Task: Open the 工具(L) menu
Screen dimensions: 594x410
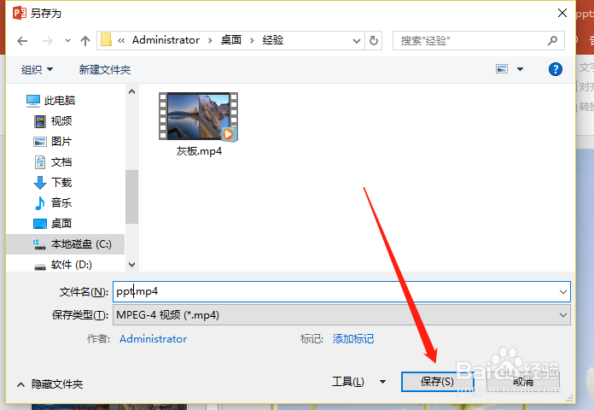Action: (x=348, y=382)
